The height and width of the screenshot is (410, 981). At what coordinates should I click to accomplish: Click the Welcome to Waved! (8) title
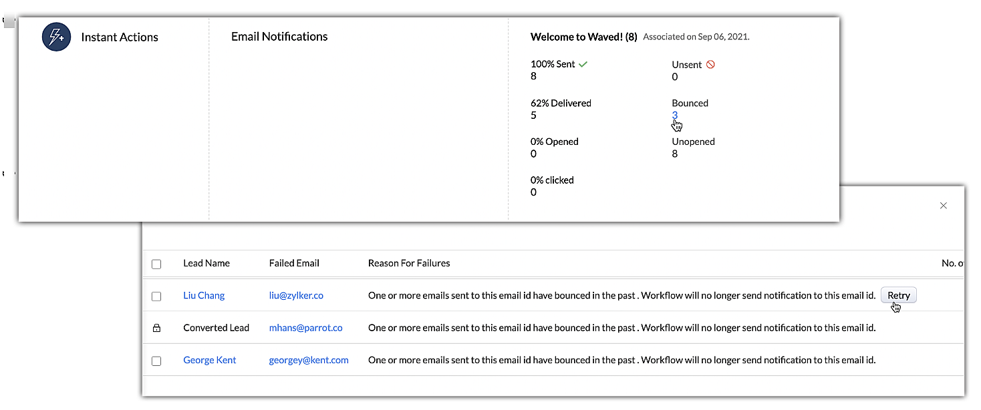583,37
